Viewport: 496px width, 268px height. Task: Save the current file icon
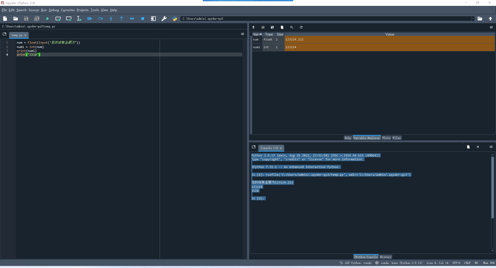point(26,19)
